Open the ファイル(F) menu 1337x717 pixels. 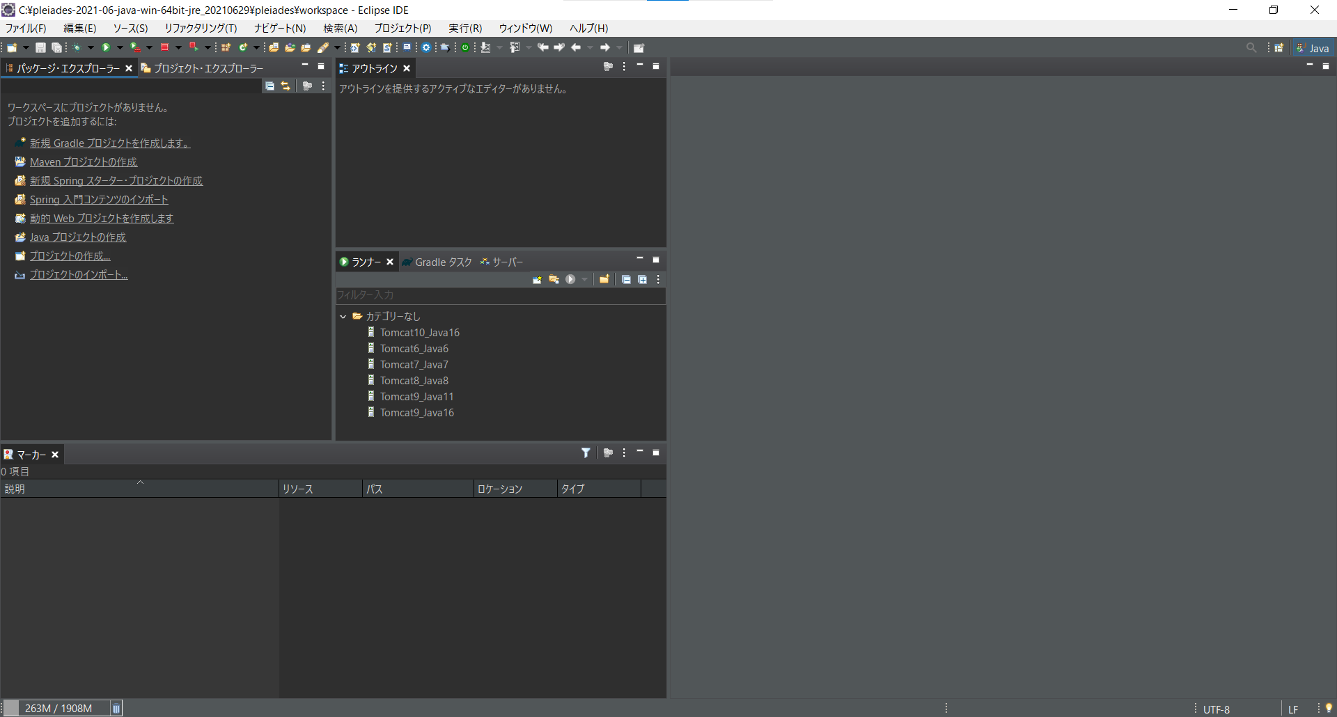tap(26, 29)
